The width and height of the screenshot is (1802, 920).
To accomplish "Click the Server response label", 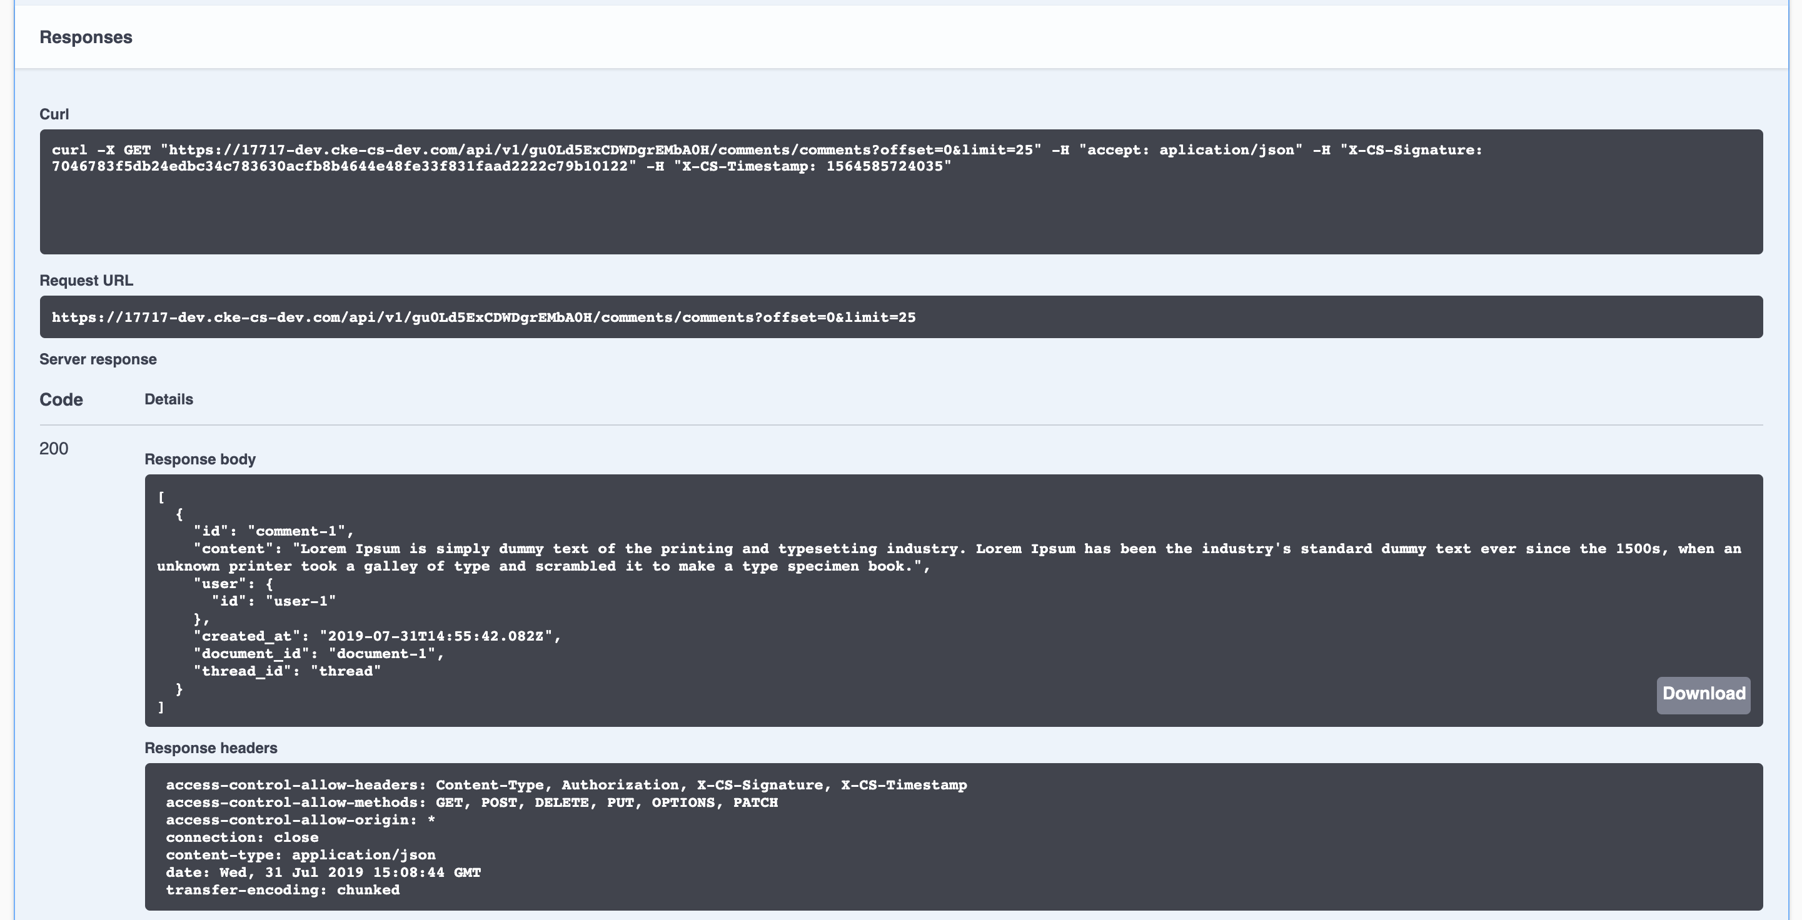I will coord(98,359).
